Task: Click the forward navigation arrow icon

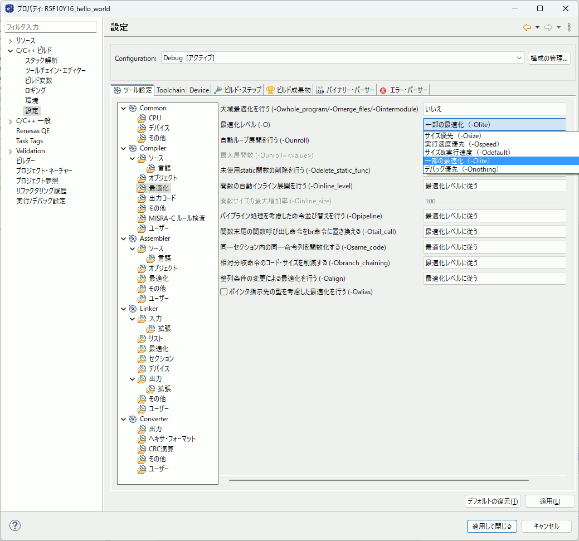Action: (x=548, y=27)
